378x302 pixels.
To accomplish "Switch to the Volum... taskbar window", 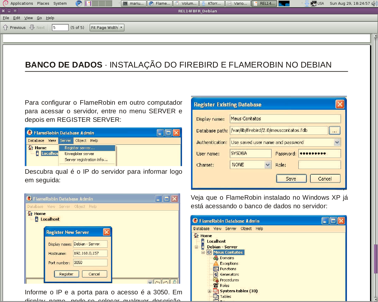I will (x=186, y=3).
